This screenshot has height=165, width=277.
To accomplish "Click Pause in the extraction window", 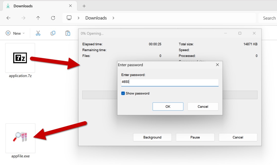I will click(195, 137).
